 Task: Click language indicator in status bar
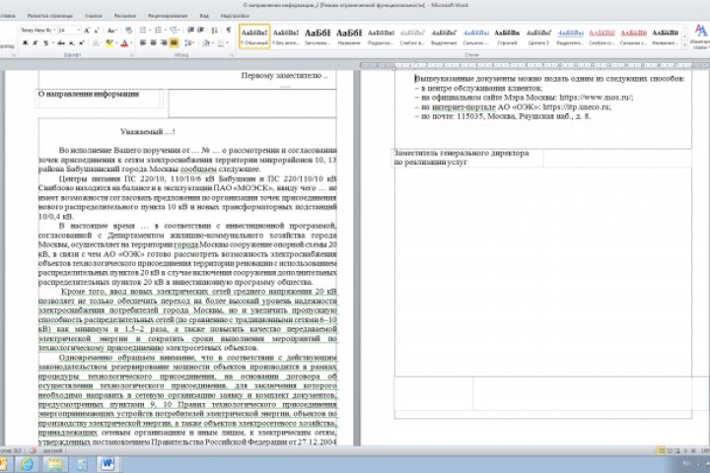pos(52,450)
